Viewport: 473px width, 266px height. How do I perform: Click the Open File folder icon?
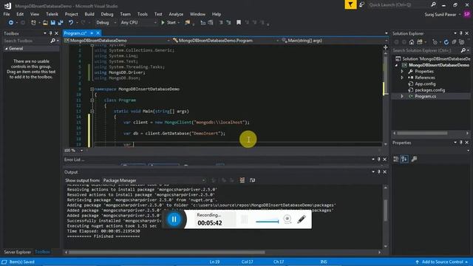click(45, 23)
